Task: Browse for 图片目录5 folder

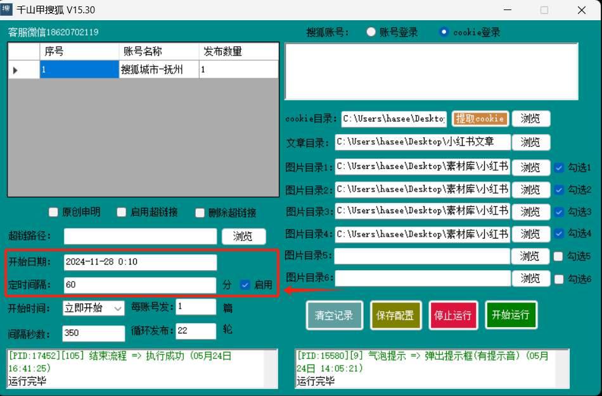Action: coord(530,256)
